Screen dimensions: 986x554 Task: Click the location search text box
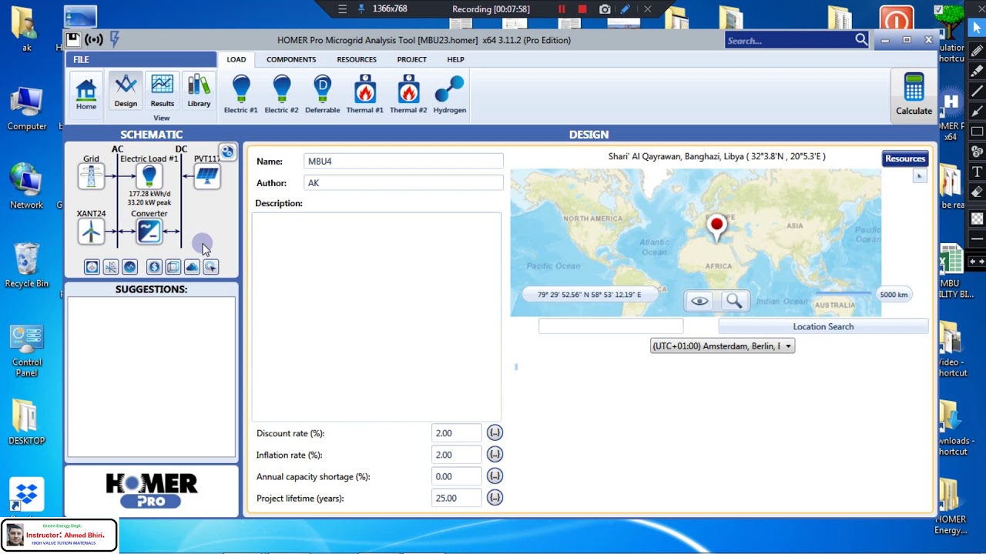(611, 326)
